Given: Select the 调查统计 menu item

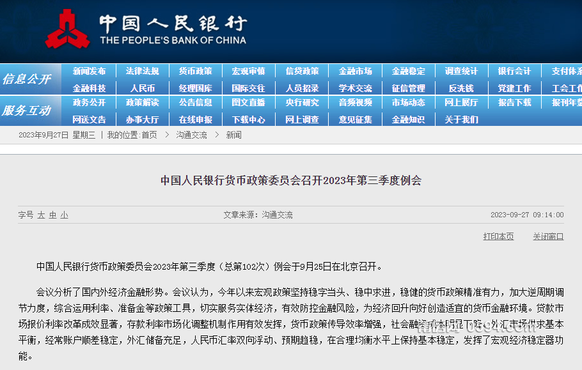Looking at the screenshot, I should tap(461, 71).
